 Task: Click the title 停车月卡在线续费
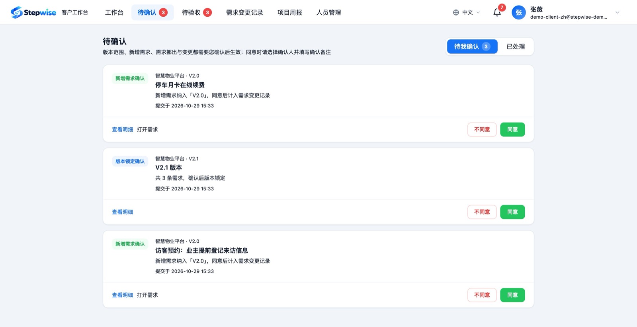[x=180, y=85]
